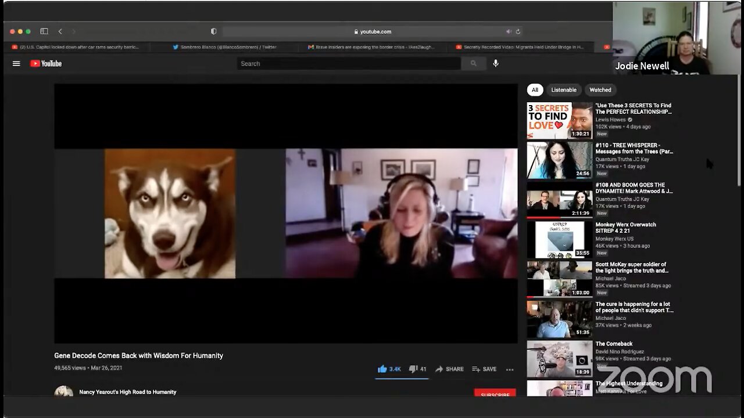Open the Tree Whisperer video thumbnail
Image resolution: width=744 pixels, height=418 pixels.
click(x=560, y=160)
